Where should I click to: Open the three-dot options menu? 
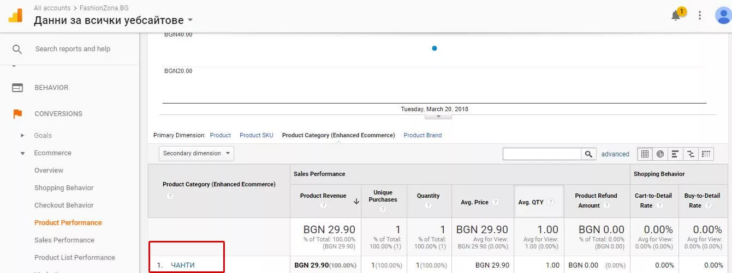coord(700,15)
